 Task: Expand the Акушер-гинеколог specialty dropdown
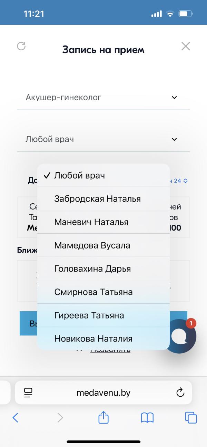coord(103,98)
